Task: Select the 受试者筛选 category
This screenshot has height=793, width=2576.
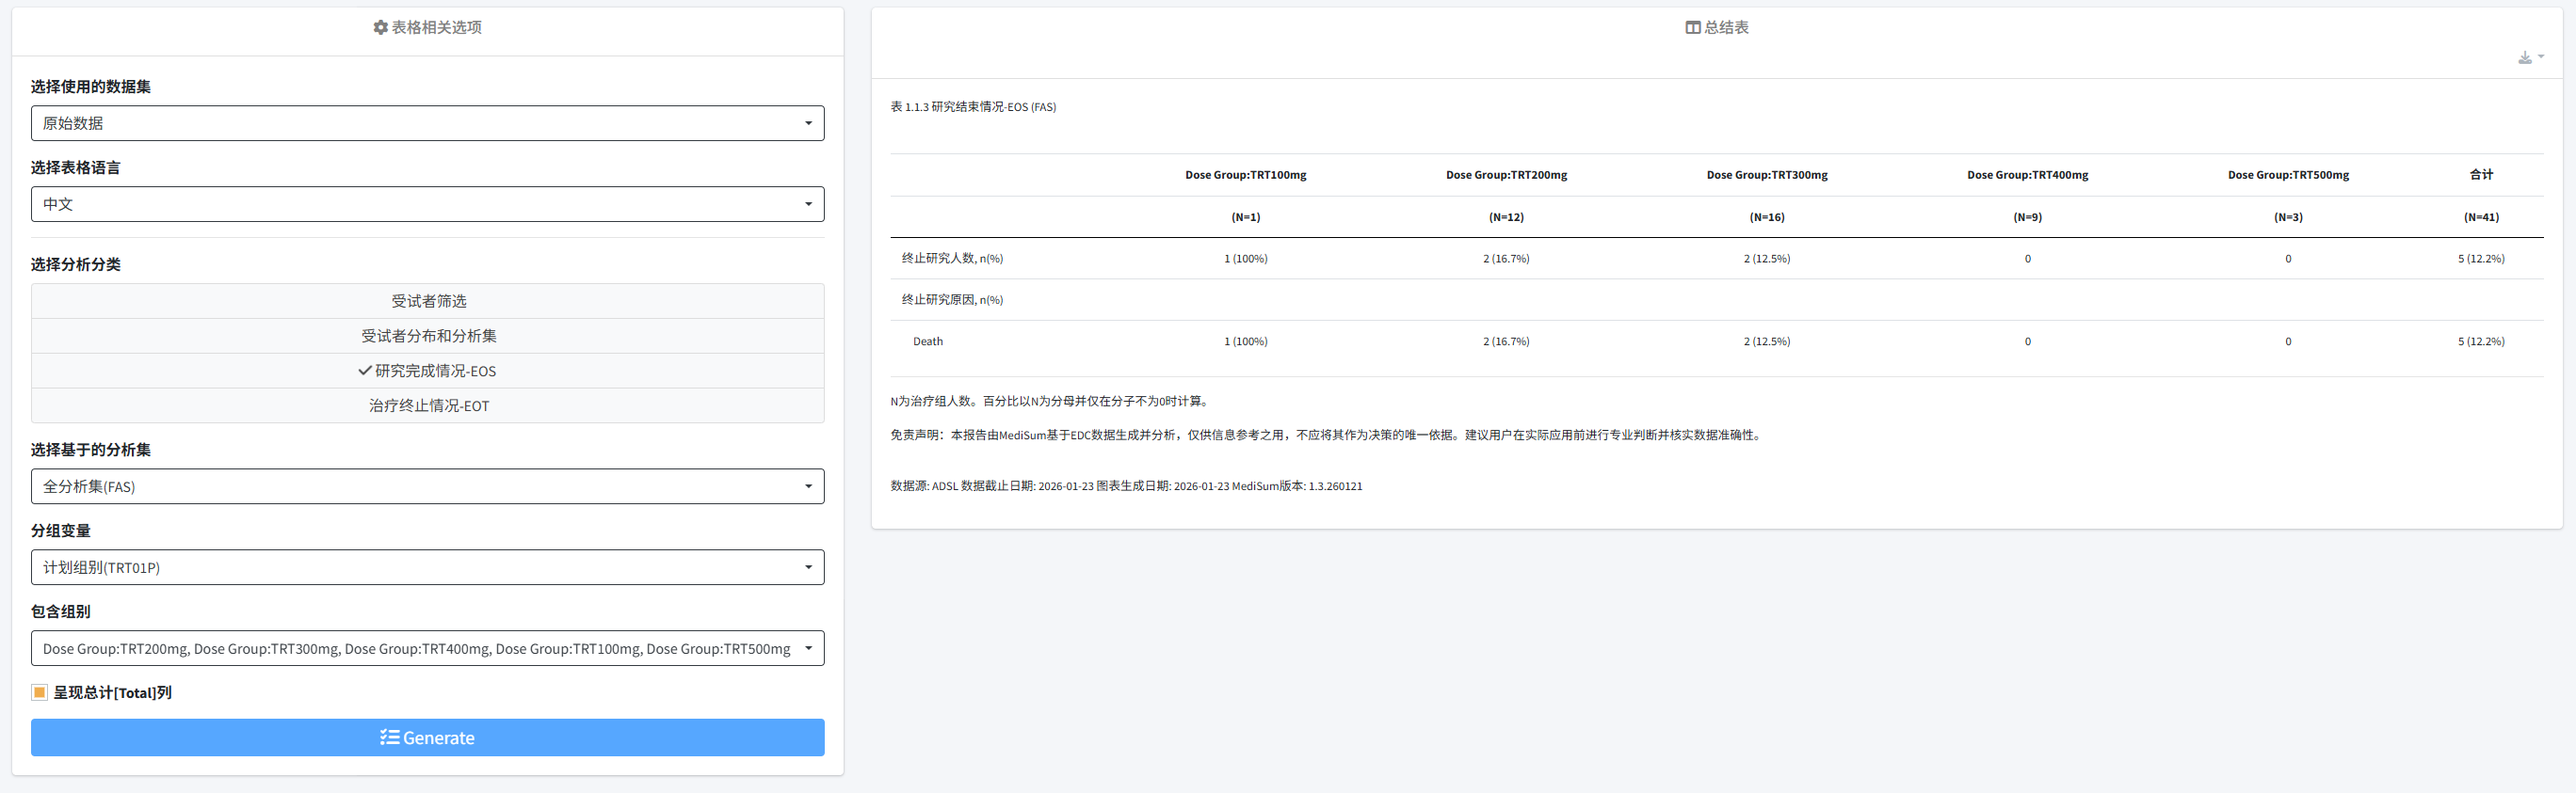Action: [428, 301]
